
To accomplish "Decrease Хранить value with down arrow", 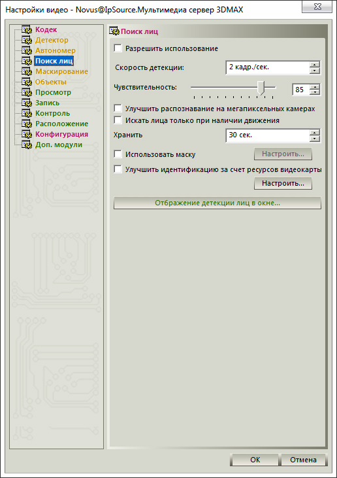I will [315, 139].
